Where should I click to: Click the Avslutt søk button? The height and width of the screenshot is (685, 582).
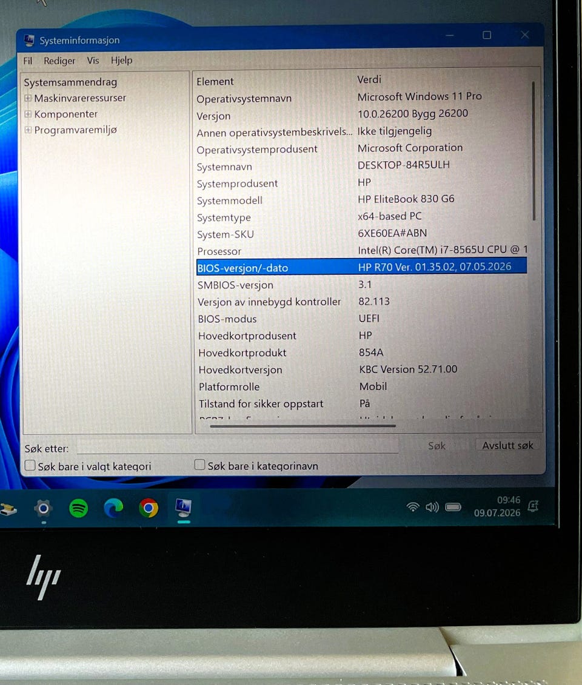coord(507,445)
